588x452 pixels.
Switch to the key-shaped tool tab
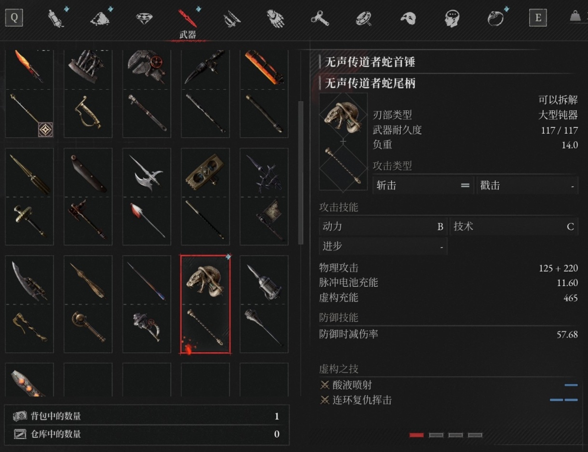coord(320,19)
